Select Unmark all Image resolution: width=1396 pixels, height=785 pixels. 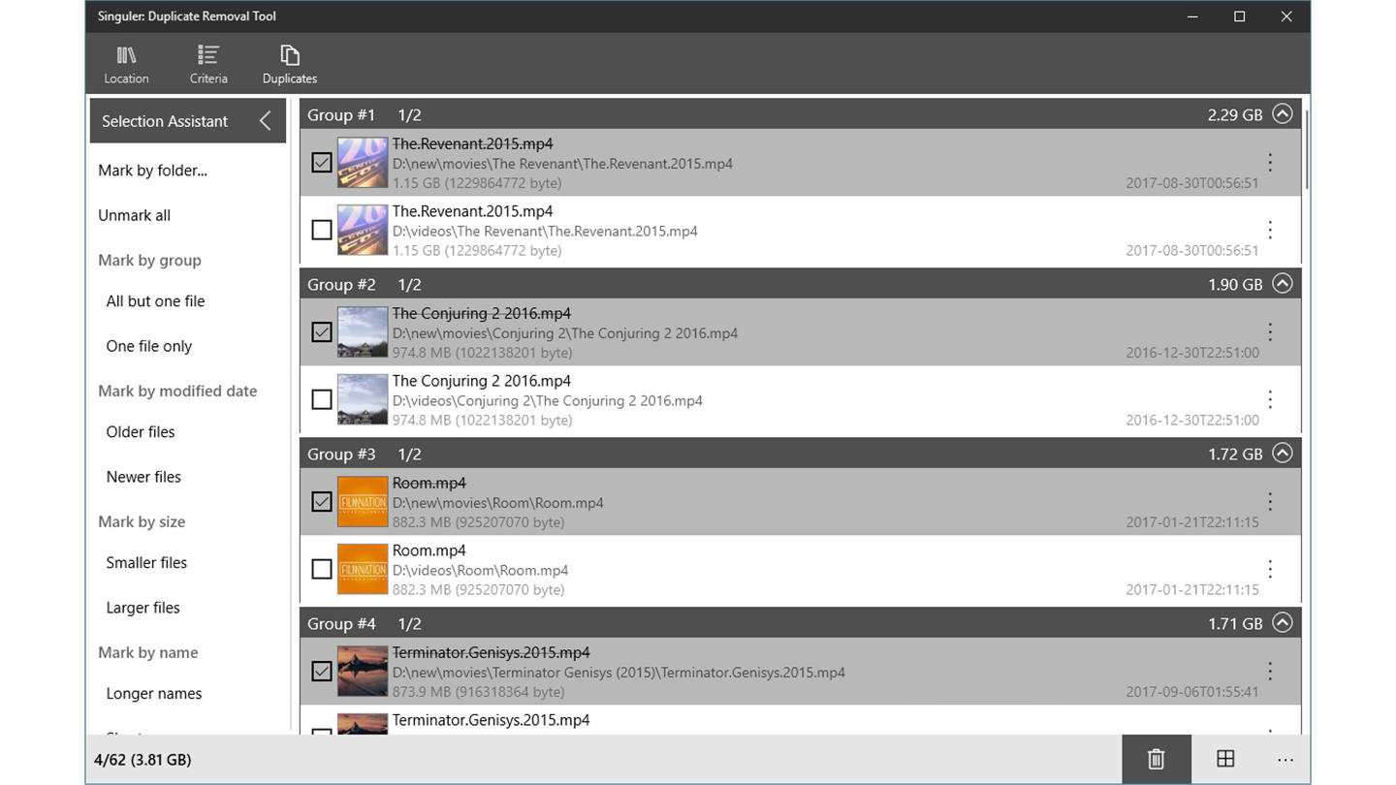pos(134,215)
